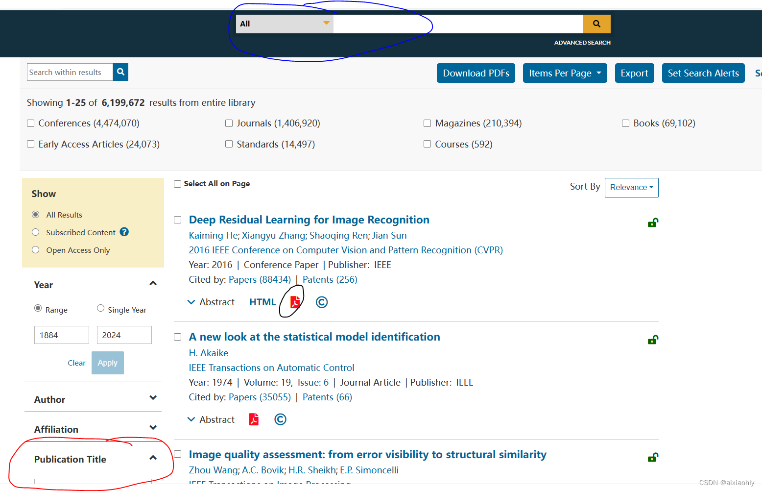The image size is (762, 491).
Task: Open the ADVANCED SEARCH link
Action: [582, 43]
